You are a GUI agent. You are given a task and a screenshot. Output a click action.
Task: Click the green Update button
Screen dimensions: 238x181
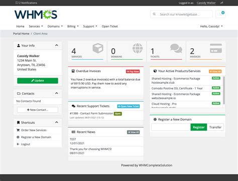(38, 81)
